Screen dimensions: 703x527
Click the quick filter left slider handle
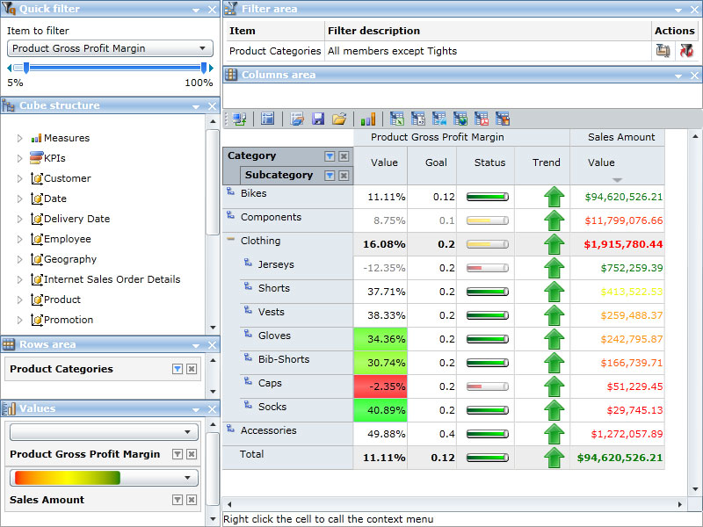[x=26, y=69]
